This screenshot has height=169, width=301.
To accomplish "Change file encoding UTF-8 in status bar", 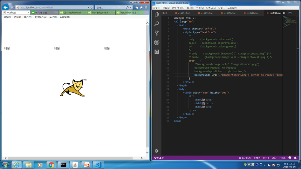I will pyautogui.click(x=266, y=158).
